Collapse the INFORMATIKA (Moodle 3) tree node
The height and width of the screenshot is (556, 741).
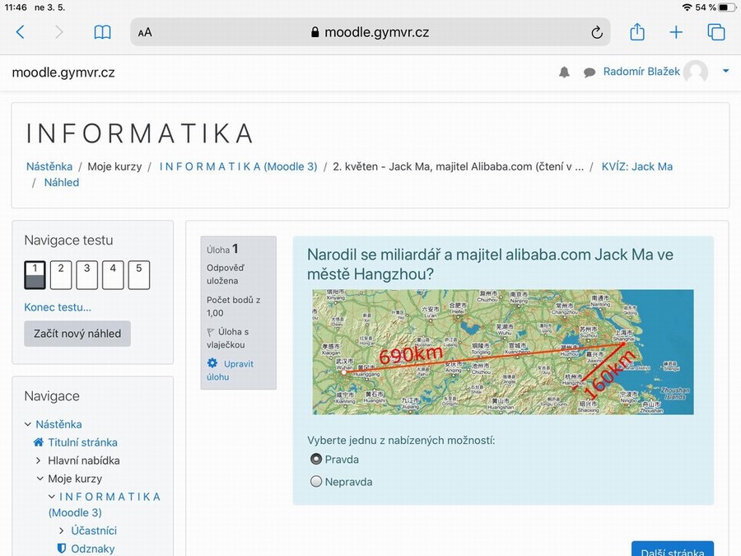point(52,497)
